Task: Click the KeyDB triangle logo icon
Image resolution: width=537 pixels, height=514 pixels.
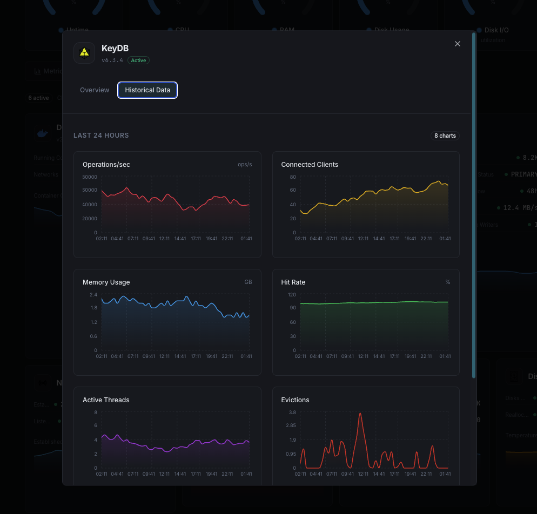Action: click(x=84, y=52)
